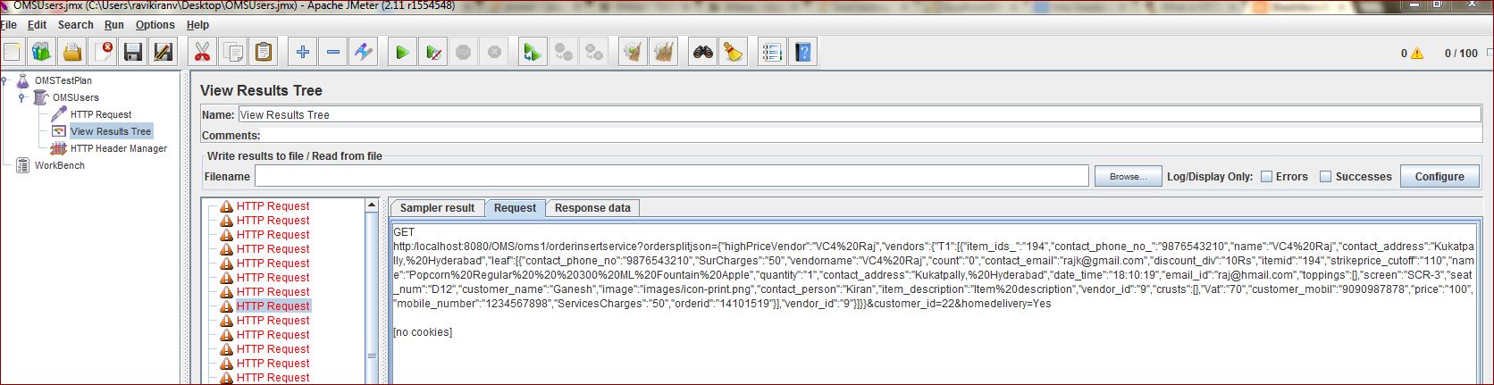Select the Request tab
Screen dimensions: 1494x385
(x=515, y=208)
